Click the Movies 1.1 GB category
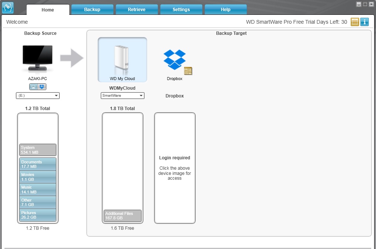 point(38,177)
